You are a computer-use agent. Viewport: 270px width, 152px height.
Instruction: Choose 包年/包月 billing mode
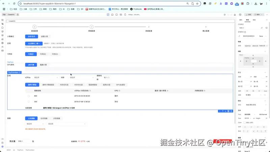pos(31,36)
